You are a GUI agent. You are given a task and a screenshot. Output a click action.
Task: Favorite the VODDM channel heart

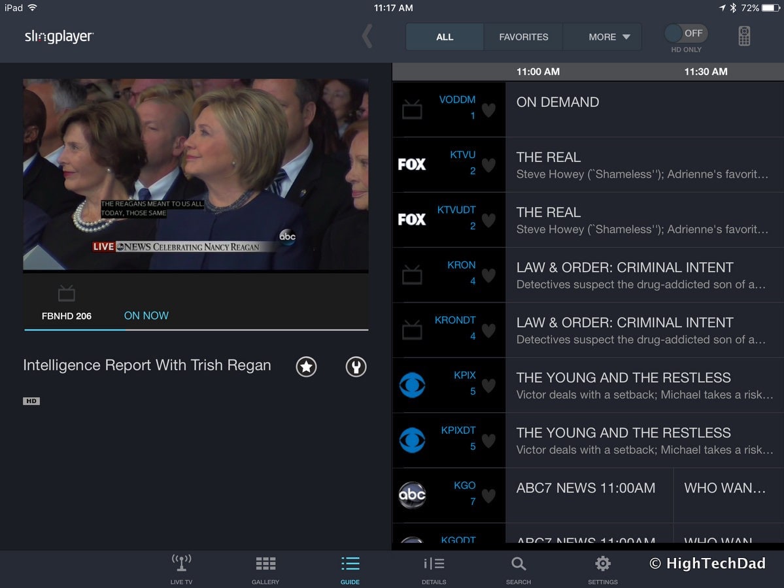pos(488,110)
